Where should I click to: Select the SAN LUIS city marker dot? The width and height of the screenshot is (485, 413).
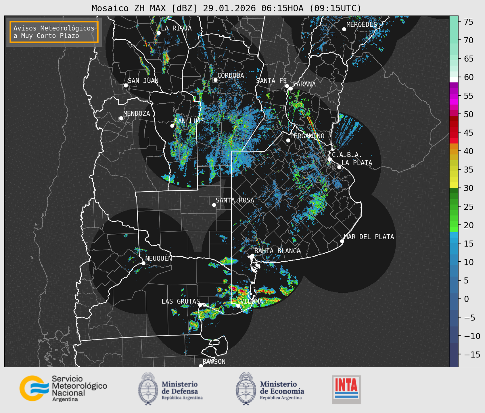[x=172, y=126]
